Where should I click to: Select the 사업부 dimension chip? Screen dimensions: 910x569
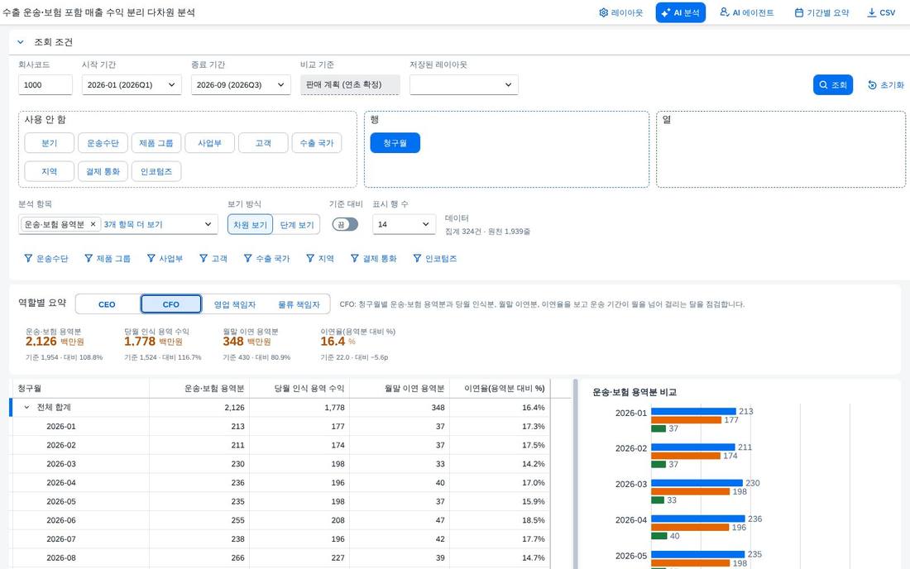click(209, 143)
